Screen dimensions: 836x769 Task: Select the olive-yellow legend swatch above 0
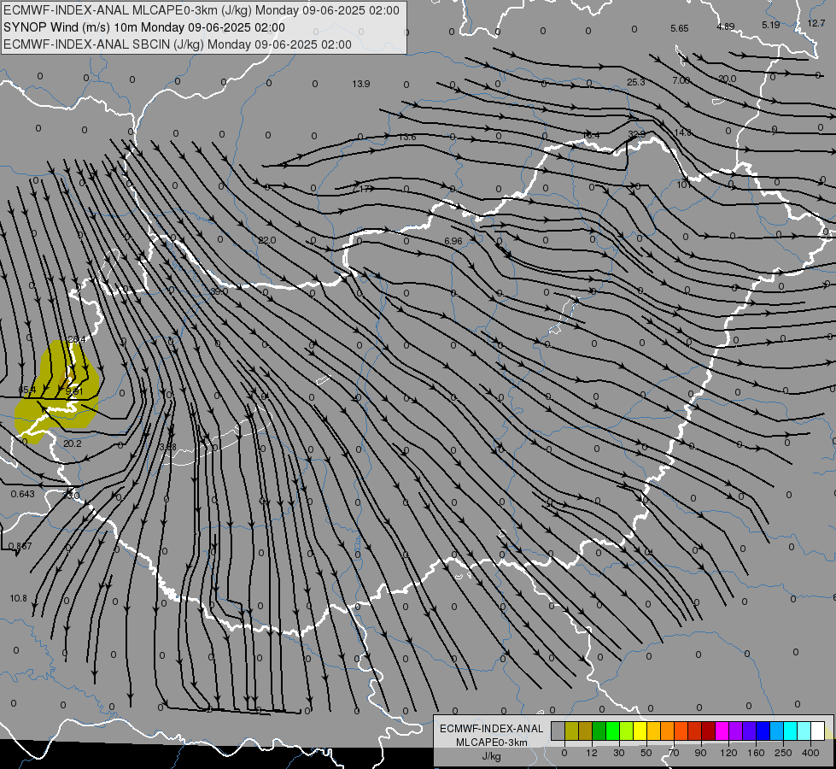(x=571, y=731)
